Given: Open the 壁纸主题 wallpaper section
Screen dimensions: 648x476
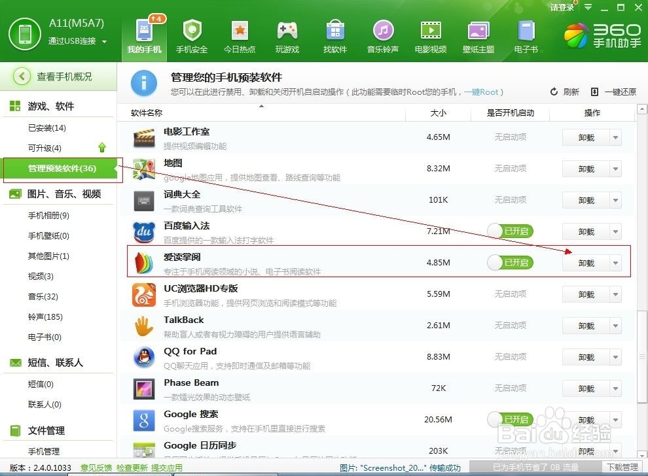Looking at the screenshot, I should pos(478,36).
